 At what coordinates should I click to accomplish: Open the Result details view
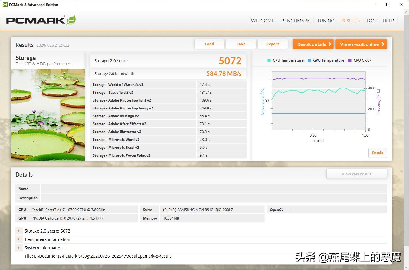(313, 44)
